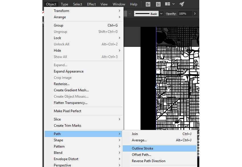242x167 pixels.
Task: Choose Outline Stroke from the Path submenu
Action: [142, 148]
